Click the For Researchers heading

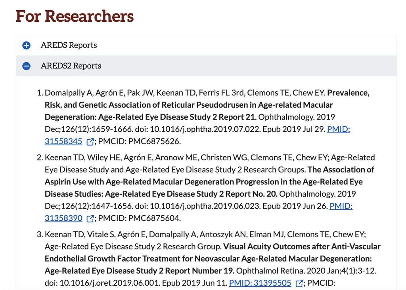[75, 16]
